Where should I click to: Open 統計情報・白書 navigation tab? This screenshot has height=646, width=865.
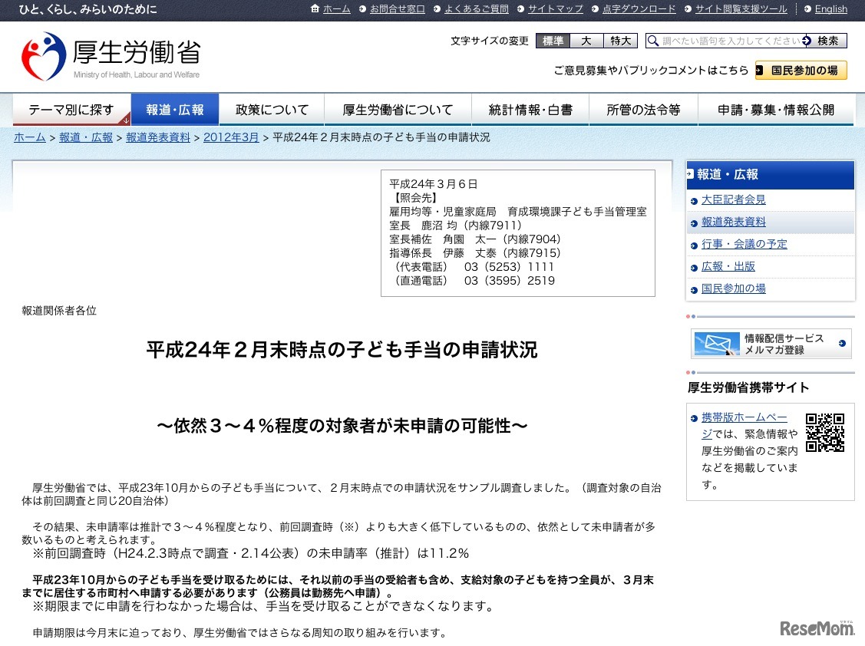point(530,110)
